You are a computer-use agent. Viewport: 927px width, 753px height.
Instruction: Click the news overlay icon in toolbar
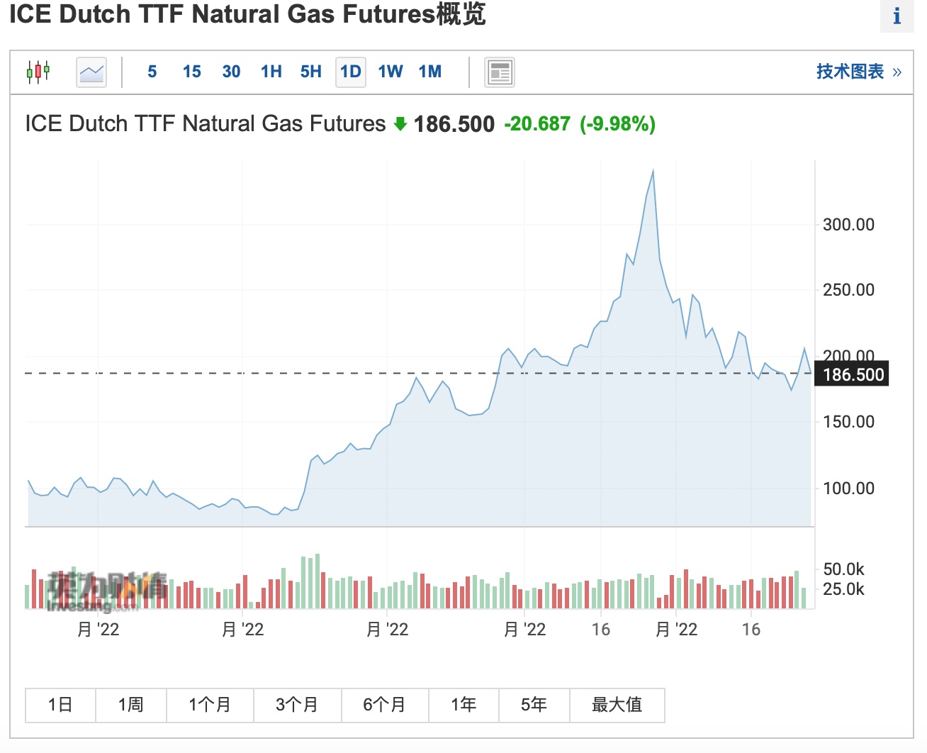(500, 72)
